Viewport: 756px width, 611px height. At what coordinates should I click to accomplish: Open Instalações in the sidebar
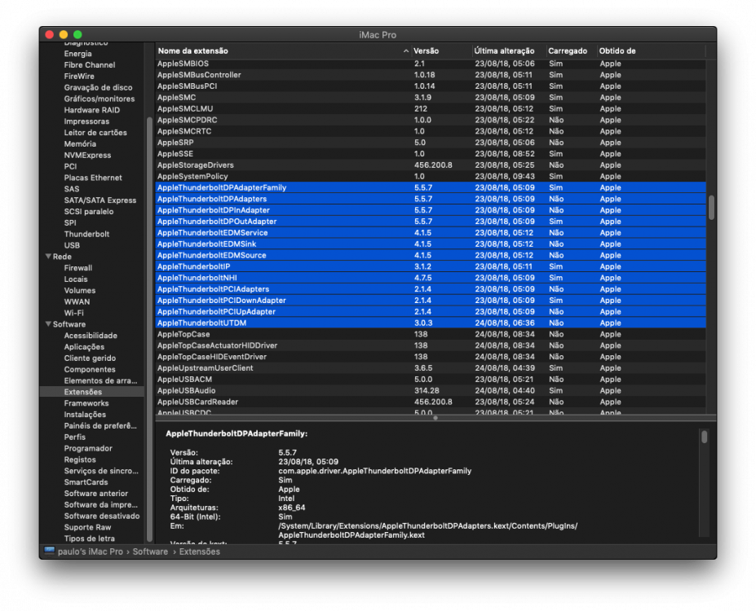(85, 415)
